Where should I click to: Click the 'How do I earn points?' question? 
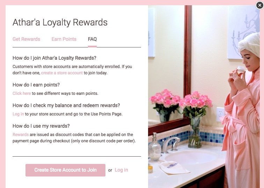[36, 85]
